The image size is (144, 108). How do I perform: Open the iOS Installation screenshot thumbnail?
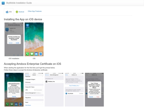coord(14,39)
